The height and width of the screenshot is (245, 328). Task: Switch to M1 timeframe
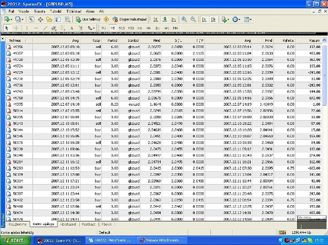[x=104, y=28]
